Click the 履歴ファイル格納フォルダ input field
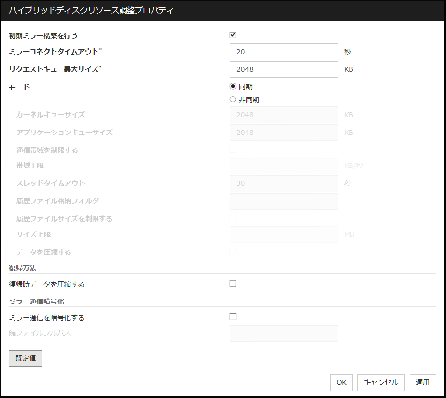Image resolution: width=446 pixels, height=398 pixels. (x=284, y=200)
